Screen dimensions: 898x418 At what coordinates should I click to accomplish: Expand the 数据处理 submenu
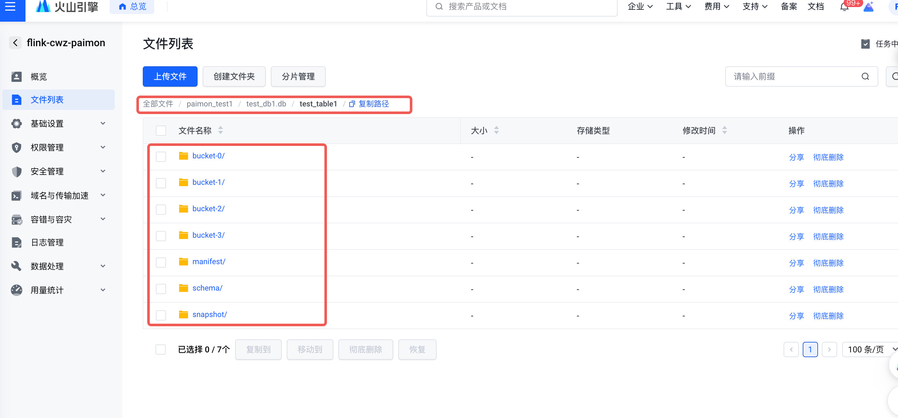click(103, 266)
